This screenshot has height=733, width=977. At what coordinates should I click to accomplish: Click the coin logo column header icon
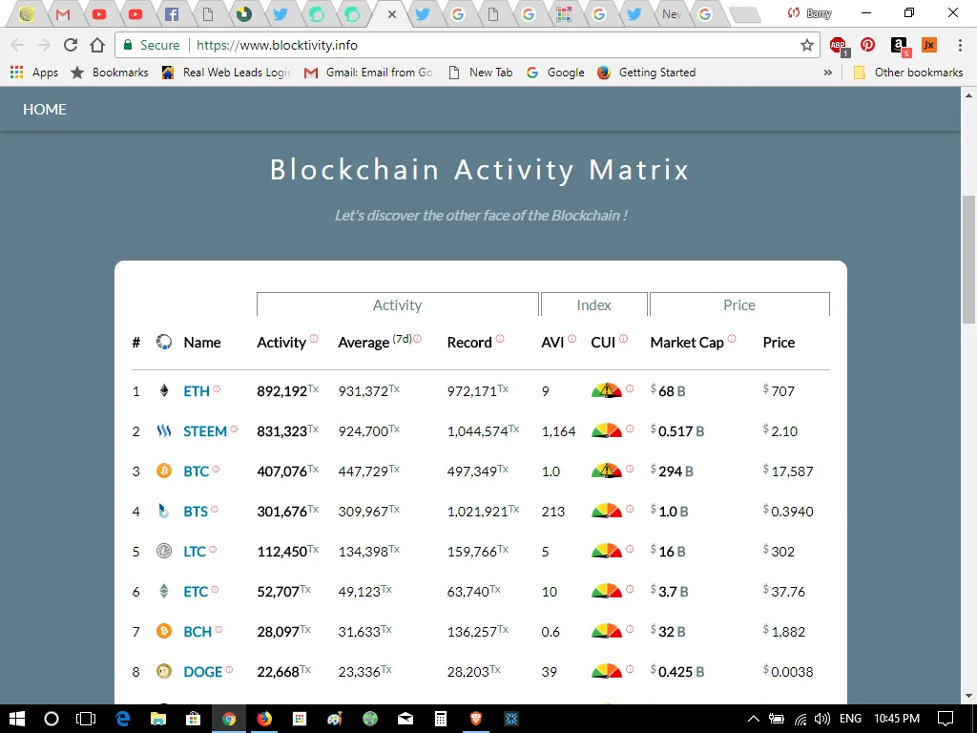tap(164, 342)
